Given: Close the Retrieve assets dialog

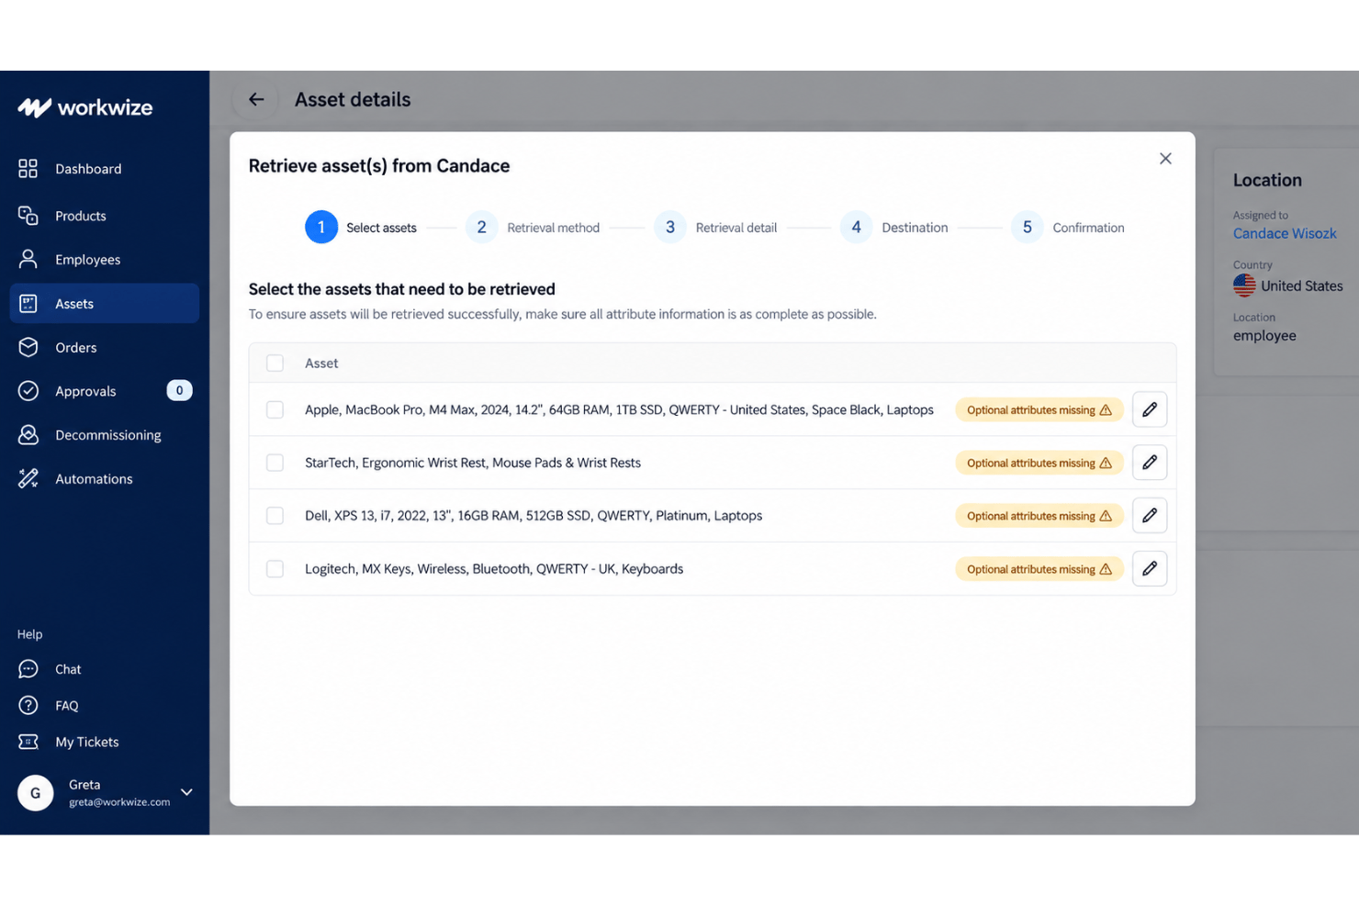Looking at the screenshot, I should [1165, 159].
